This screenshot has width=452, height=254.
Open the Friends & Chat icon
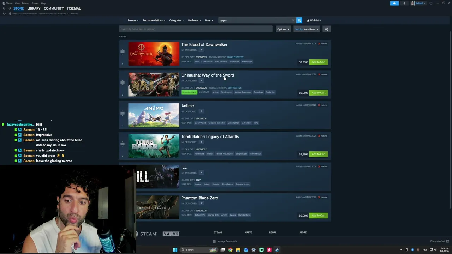(447, 241)
